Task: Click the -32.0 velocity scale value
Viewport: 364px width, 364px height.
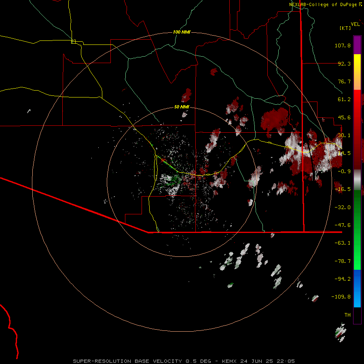Action: [x=343, y=207]
